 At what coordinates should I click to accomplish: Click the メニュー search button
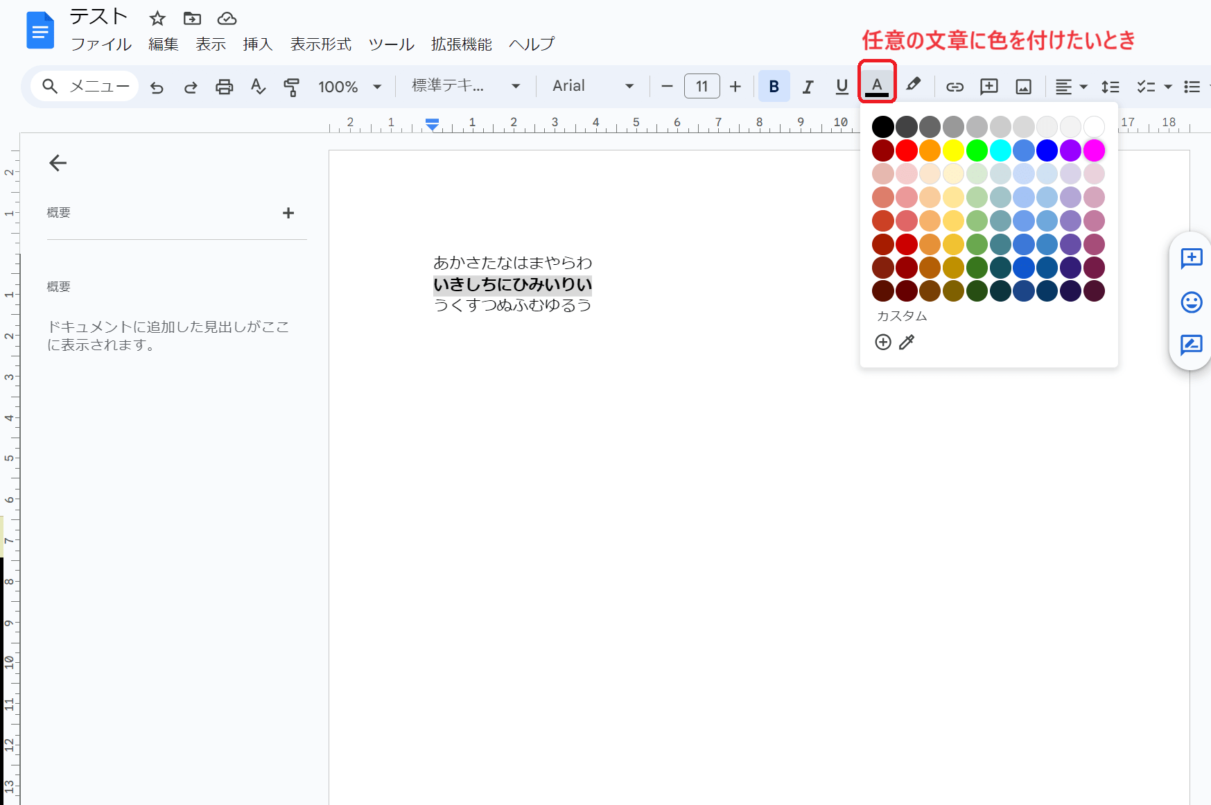[x=85, y=87]
